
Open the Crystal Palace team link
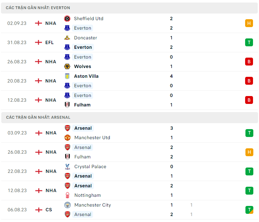[90, 167]
